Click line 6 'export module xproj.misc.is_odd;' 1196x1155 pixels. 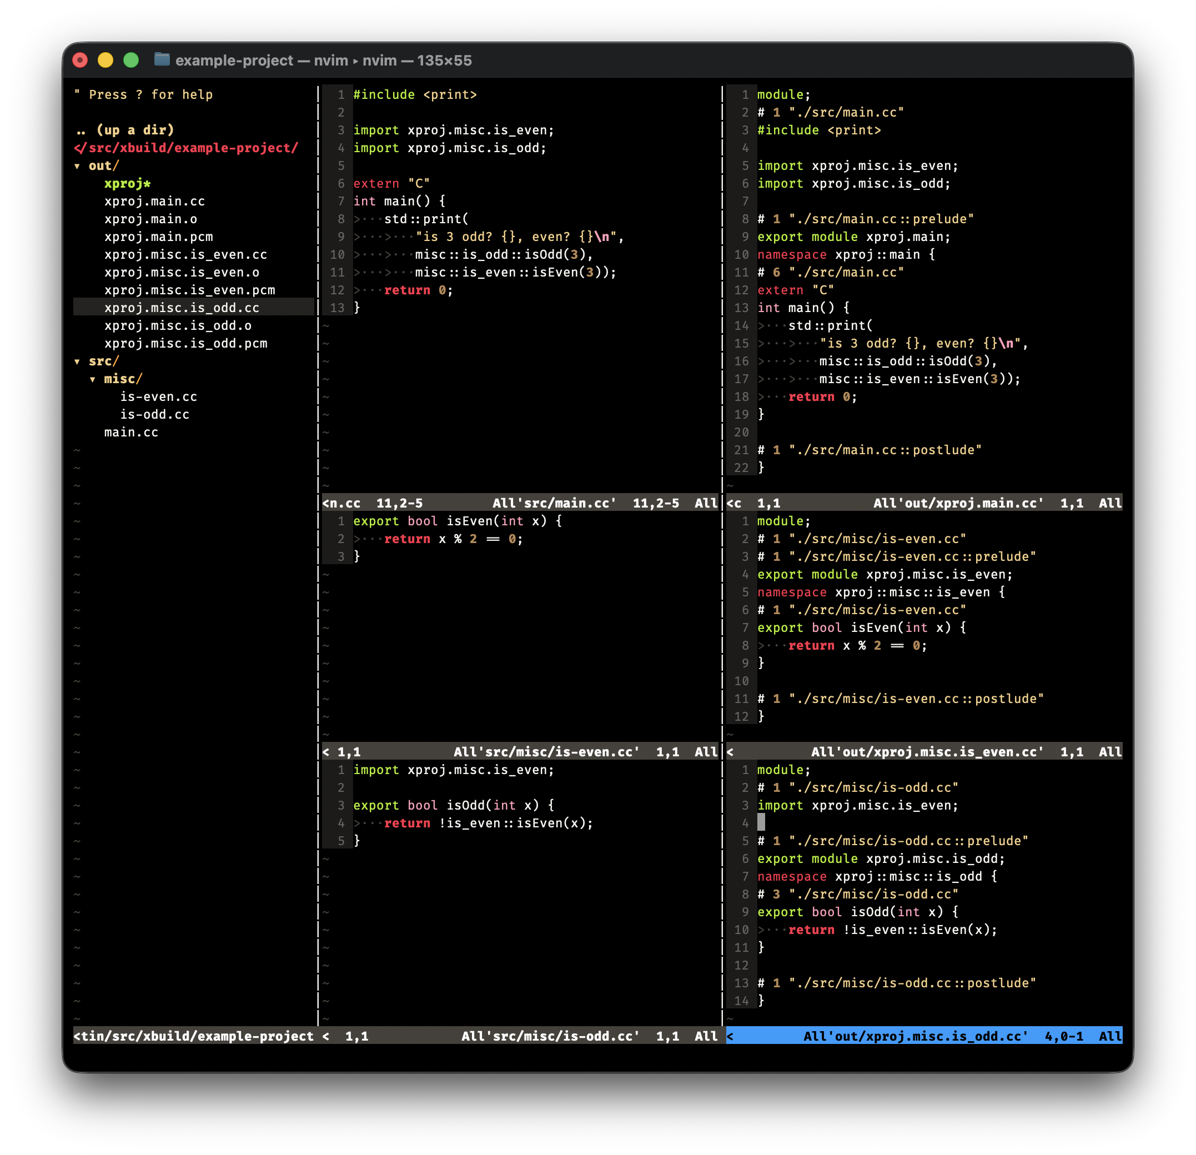(881, 858)
